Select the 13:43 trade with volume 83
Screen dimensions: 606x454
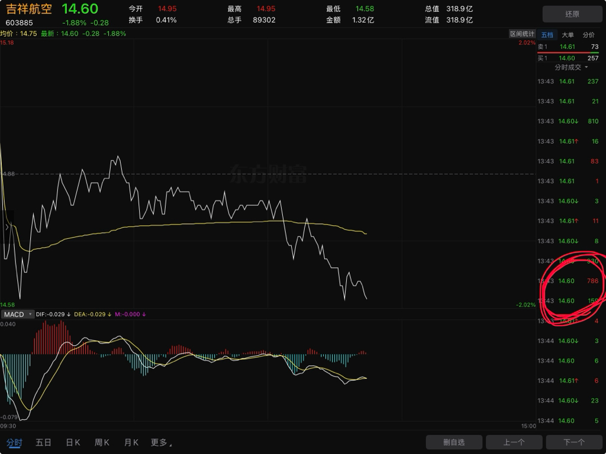click(568, 161)
